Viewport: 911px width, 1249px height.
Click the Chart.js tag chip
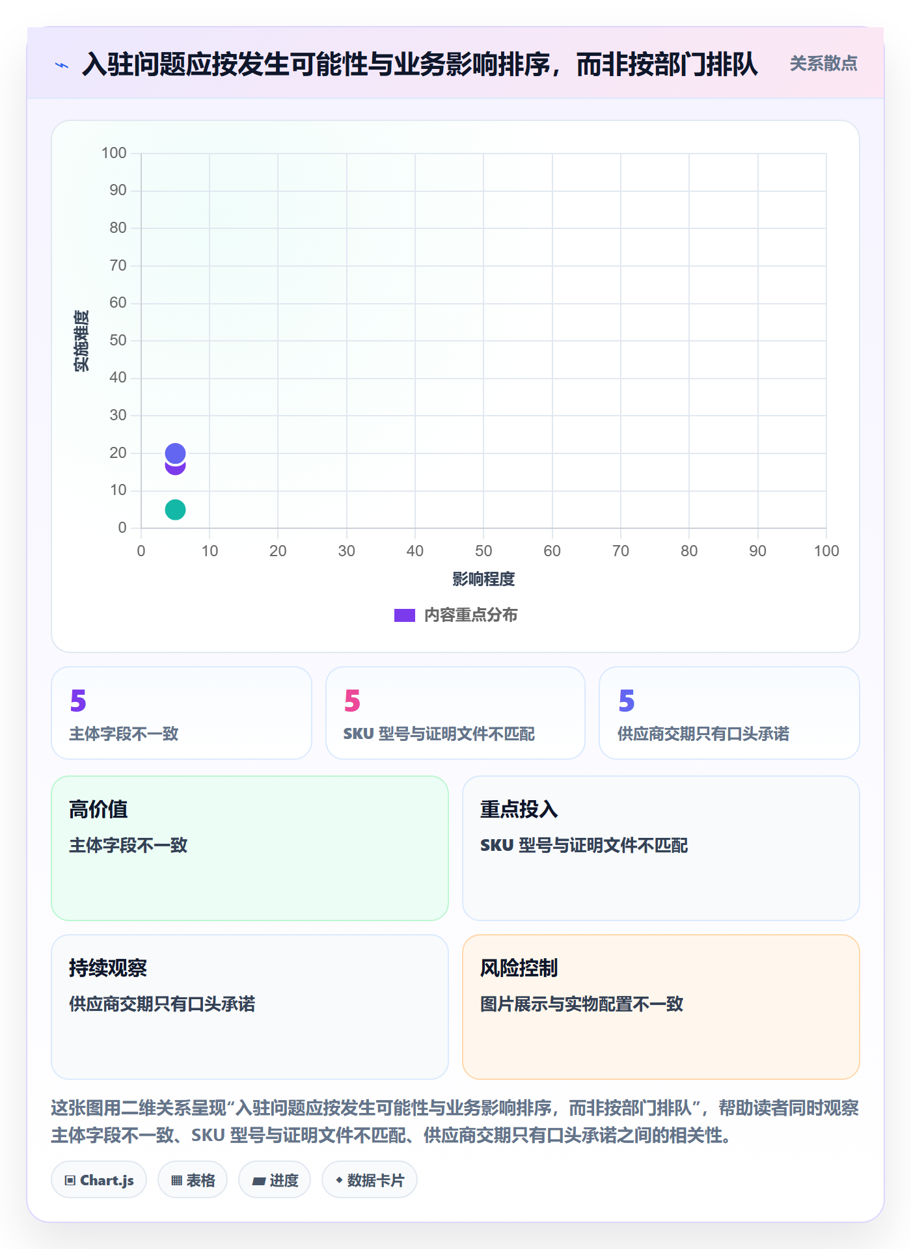point(99,1180)
